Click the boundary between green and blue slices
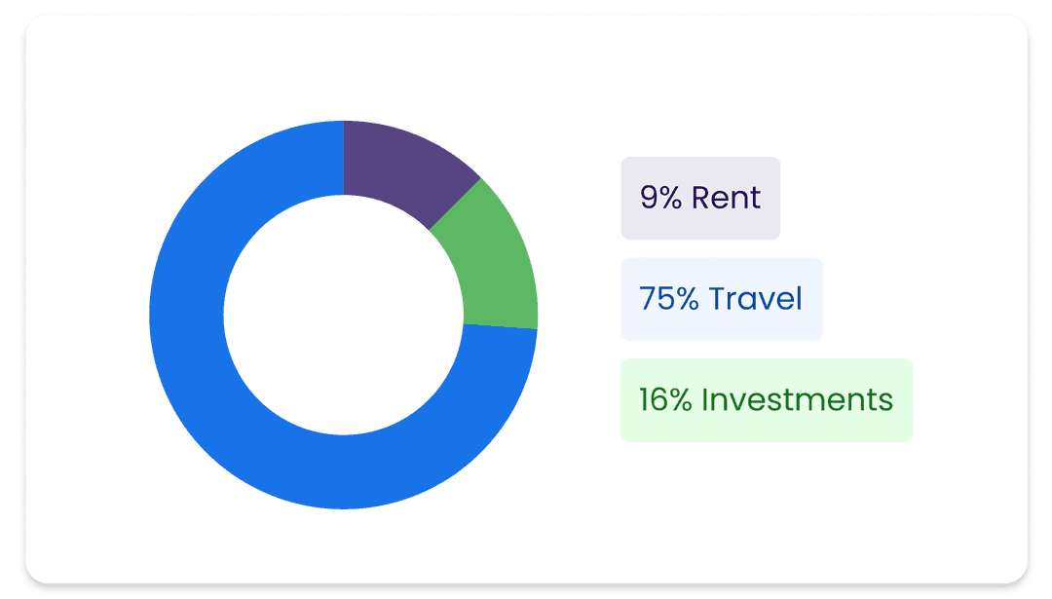Viewport: 1052px width, 599px height. [500, 326]
